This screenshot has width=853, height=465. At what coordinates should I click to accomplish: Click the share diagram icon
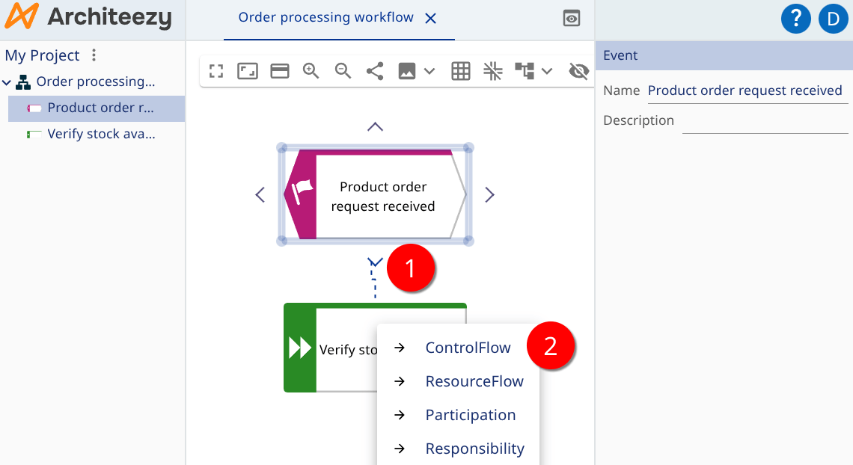tap(375, 71)
